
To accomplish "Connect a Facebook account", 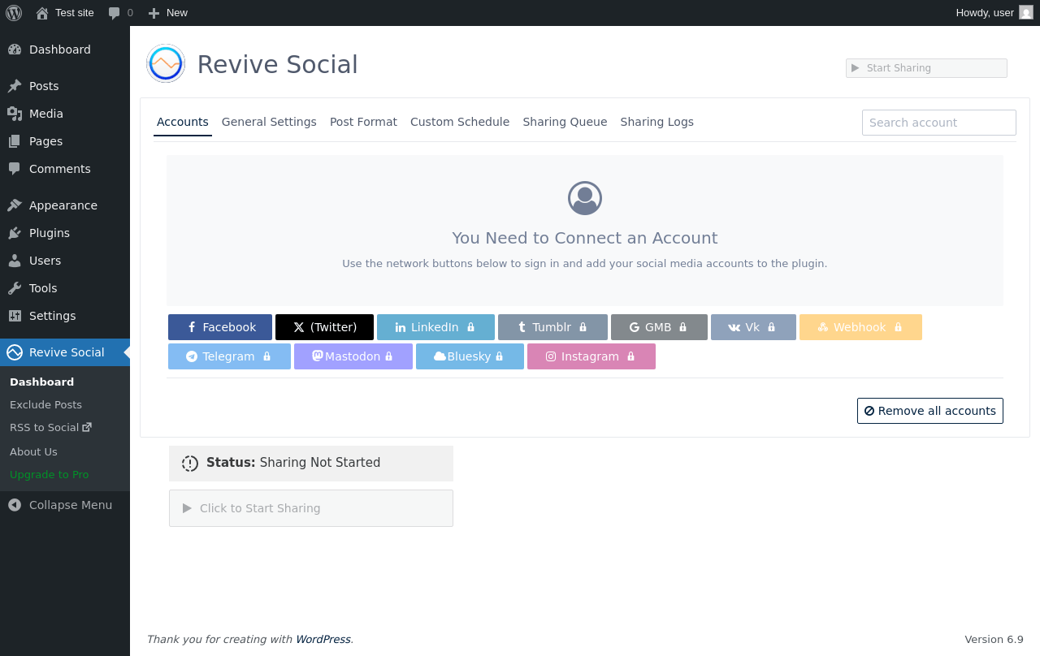I will tap(220, 327).
